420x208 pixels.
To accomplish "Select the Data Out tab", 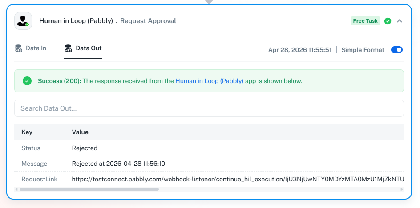I will (83, 48).
